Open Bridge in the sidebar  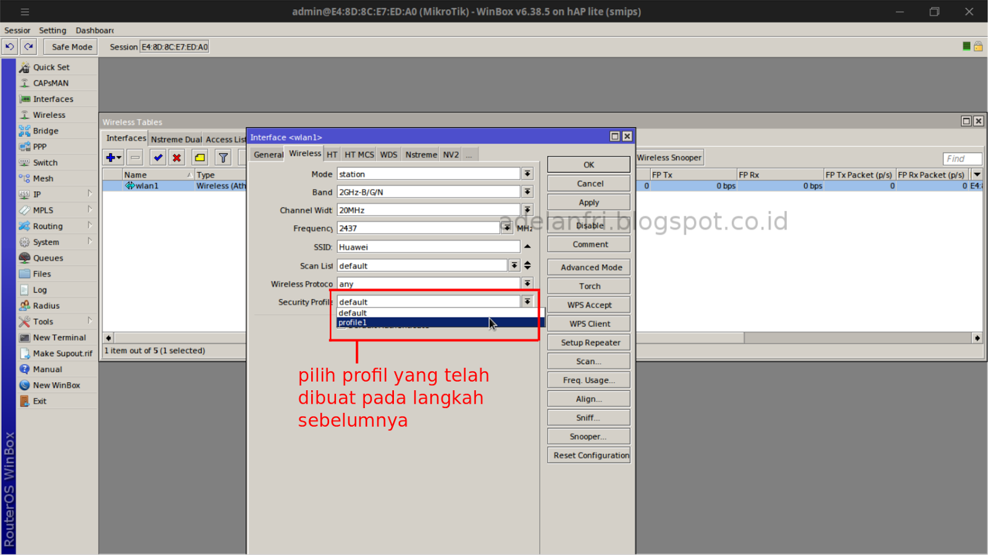(x=46, y=131)
